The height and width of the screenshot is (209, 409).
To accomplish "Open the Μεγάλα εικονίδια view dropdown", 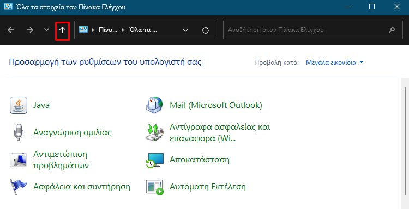I will [335, 62].
